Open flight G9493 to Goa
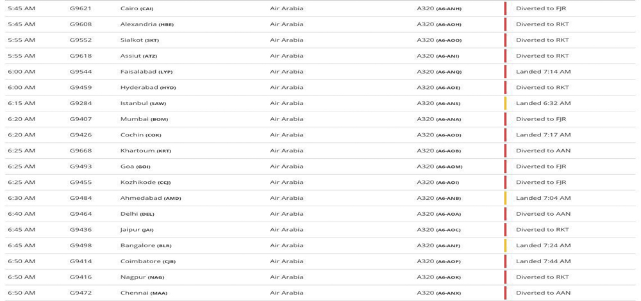The image size is (641, 301). (x=81, y=167)
